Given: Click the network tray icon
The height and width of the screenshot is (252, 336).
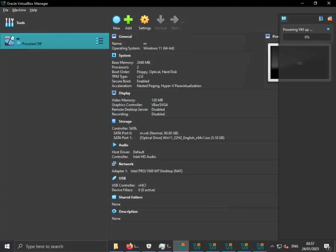Looking at the screenshot, I should (279, 246).
